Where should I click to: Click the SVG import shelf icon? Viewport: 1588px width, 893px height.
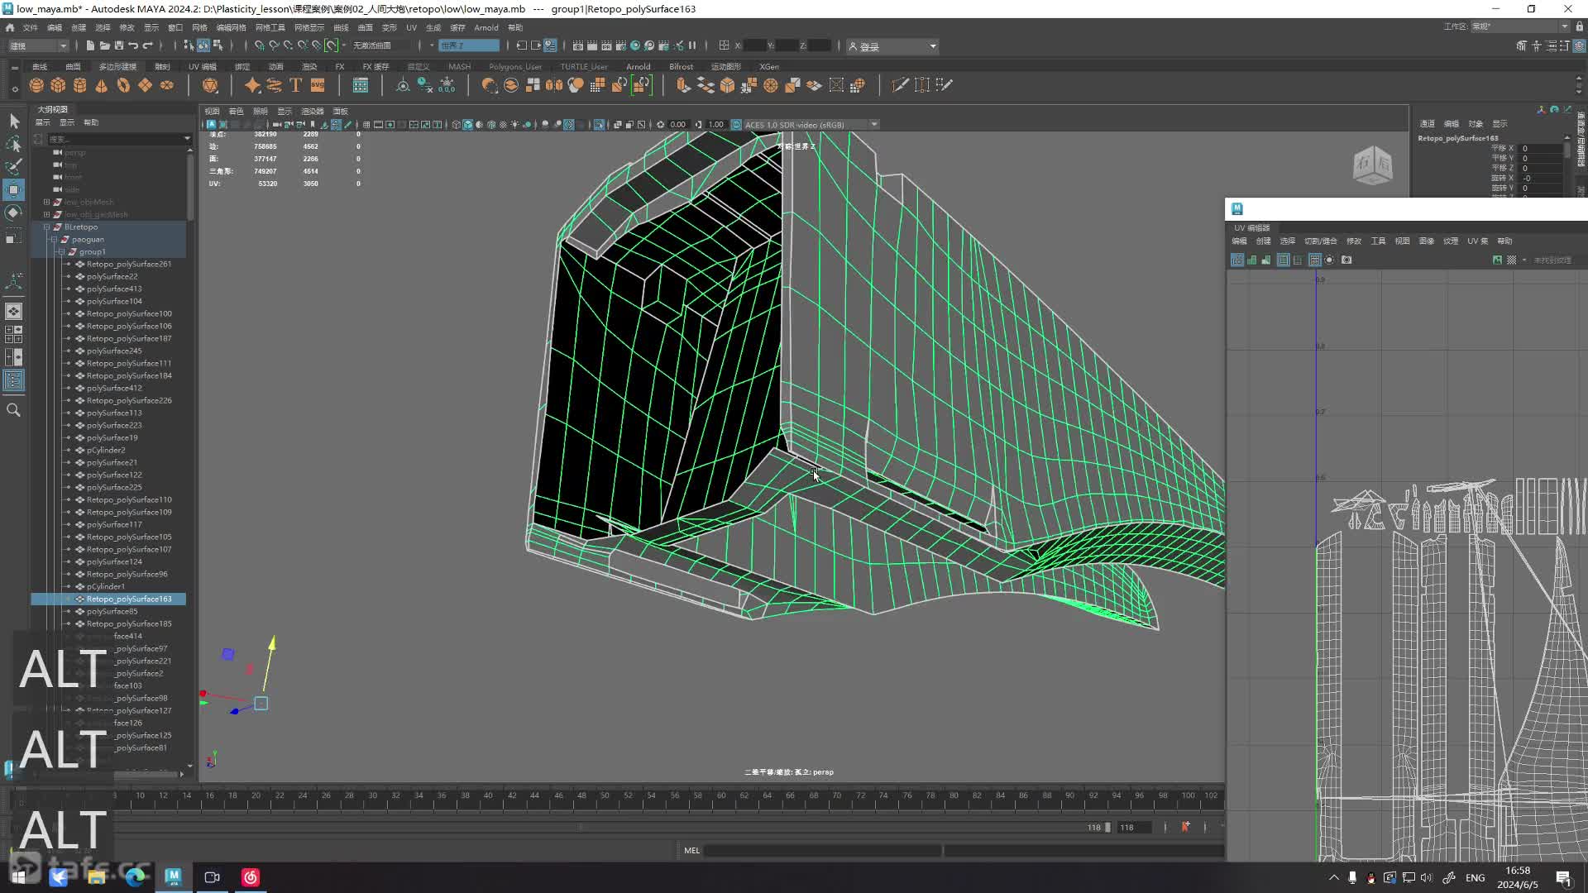318,85
